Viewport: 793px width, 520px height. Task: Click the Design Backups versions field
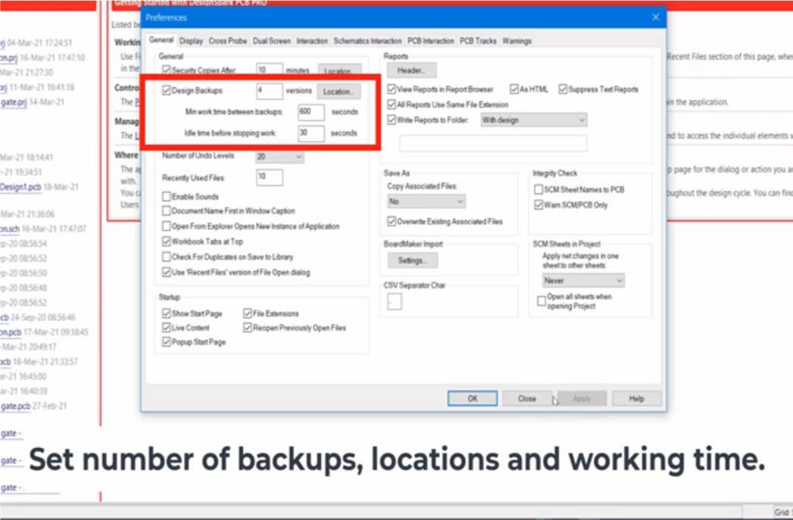click(269, 91)
